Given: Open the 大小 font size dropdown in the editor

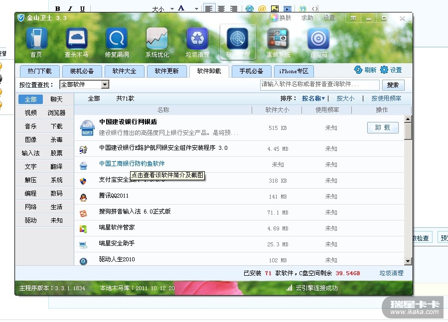Looking at the screenshot, I should coord(172,9).
